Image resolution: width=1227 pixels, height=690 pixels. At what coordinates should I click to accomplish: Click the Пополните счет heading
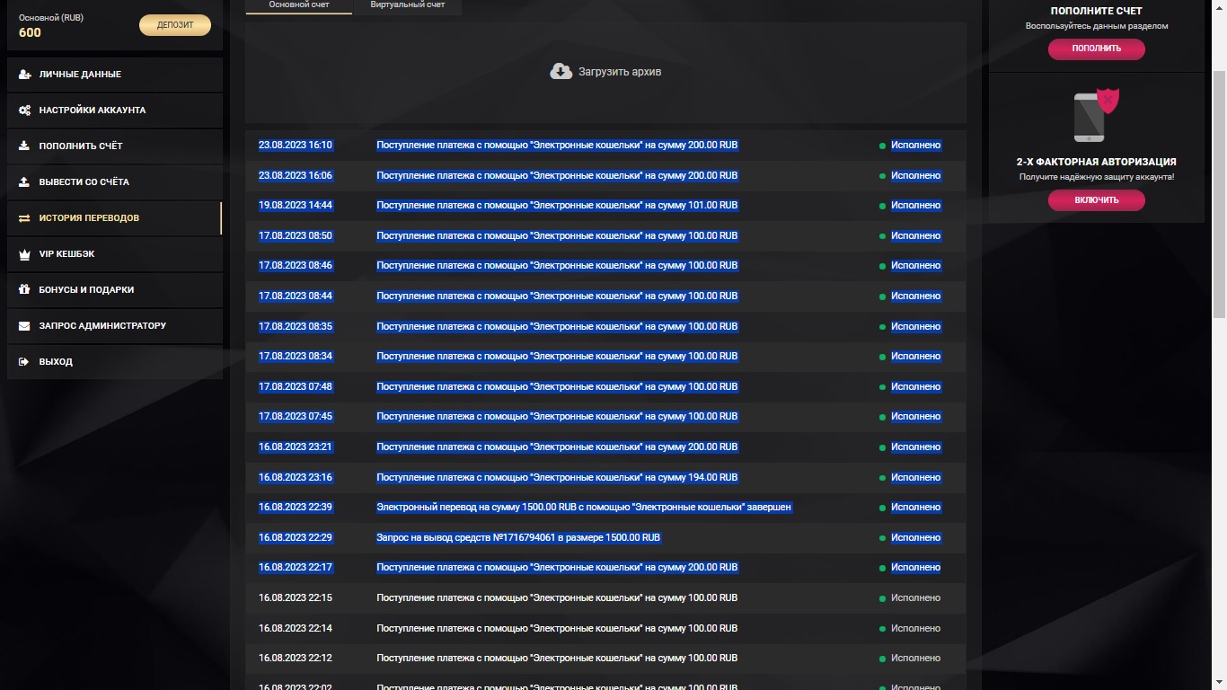(x=1097, y=12)
